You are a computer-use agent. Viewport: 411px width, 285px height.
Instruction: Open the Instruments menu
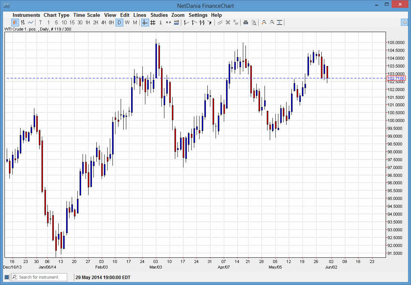coord(26,15)
